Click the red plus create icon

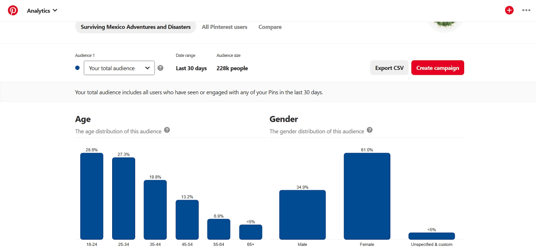(x=509, y=10)
